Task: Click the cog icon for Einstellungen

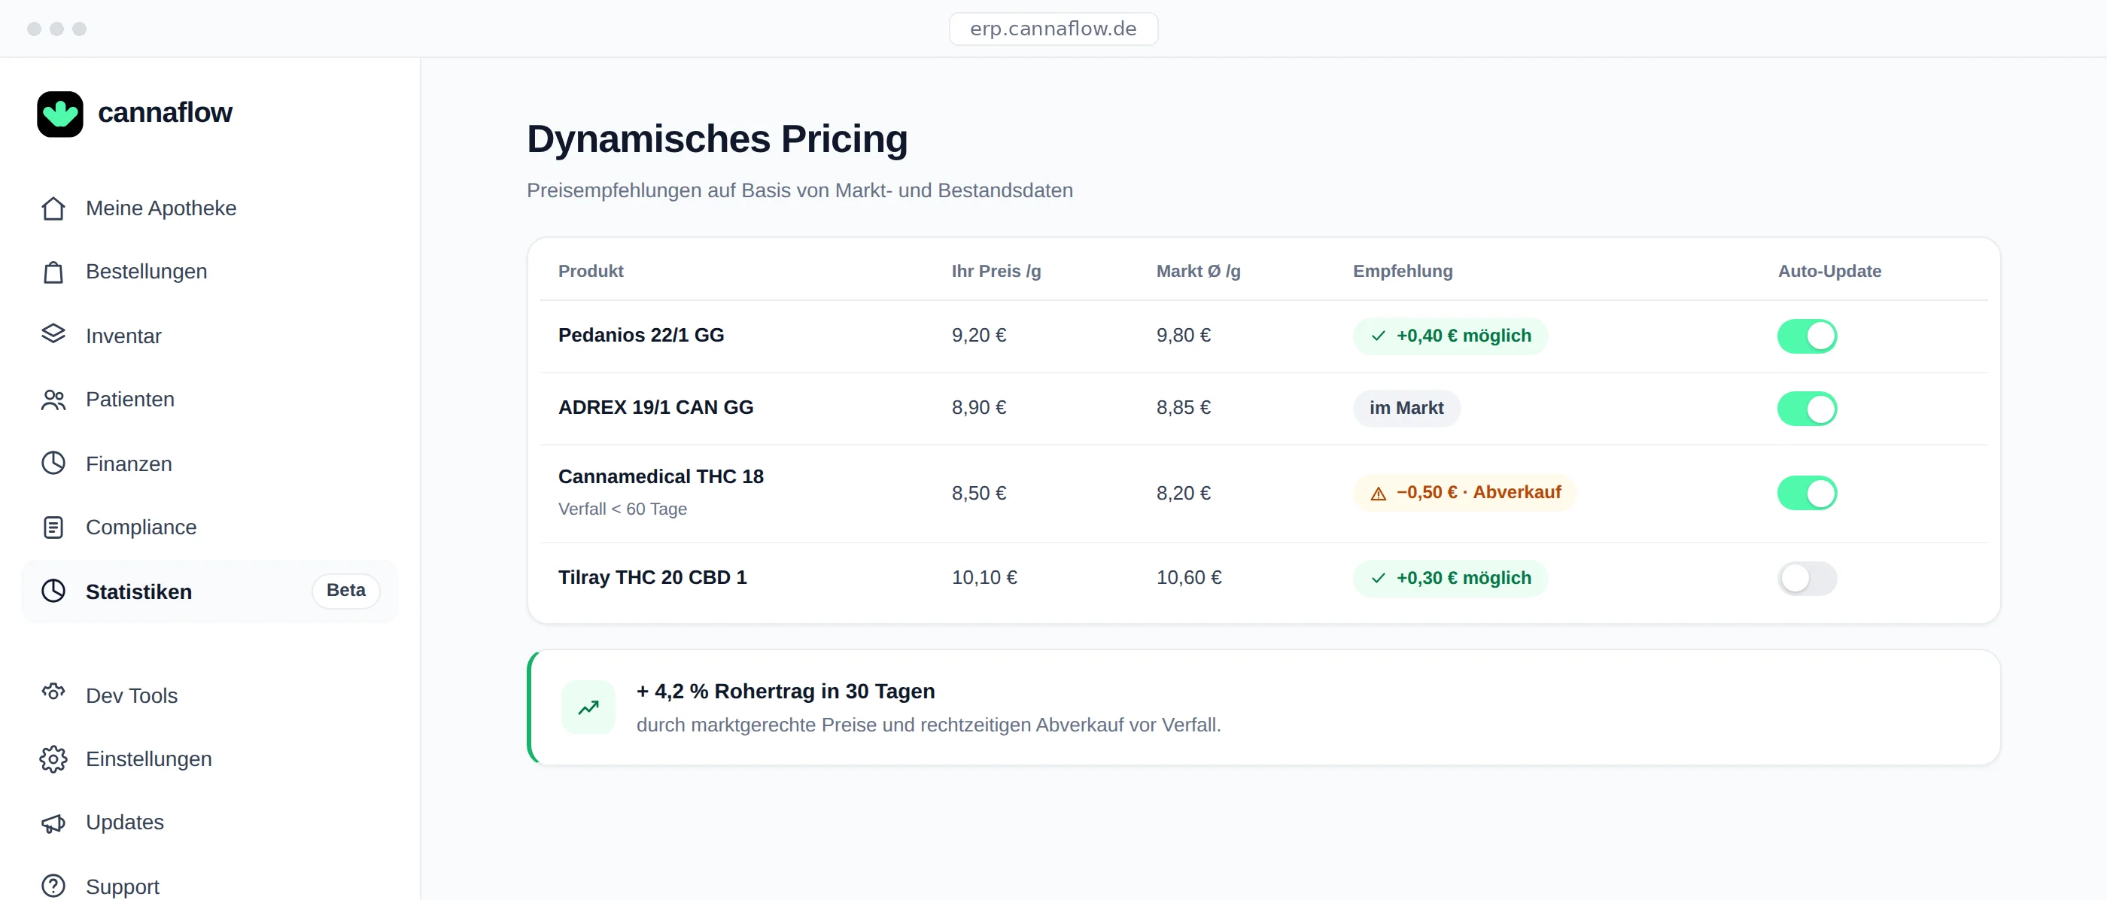Action: point(53,759)
